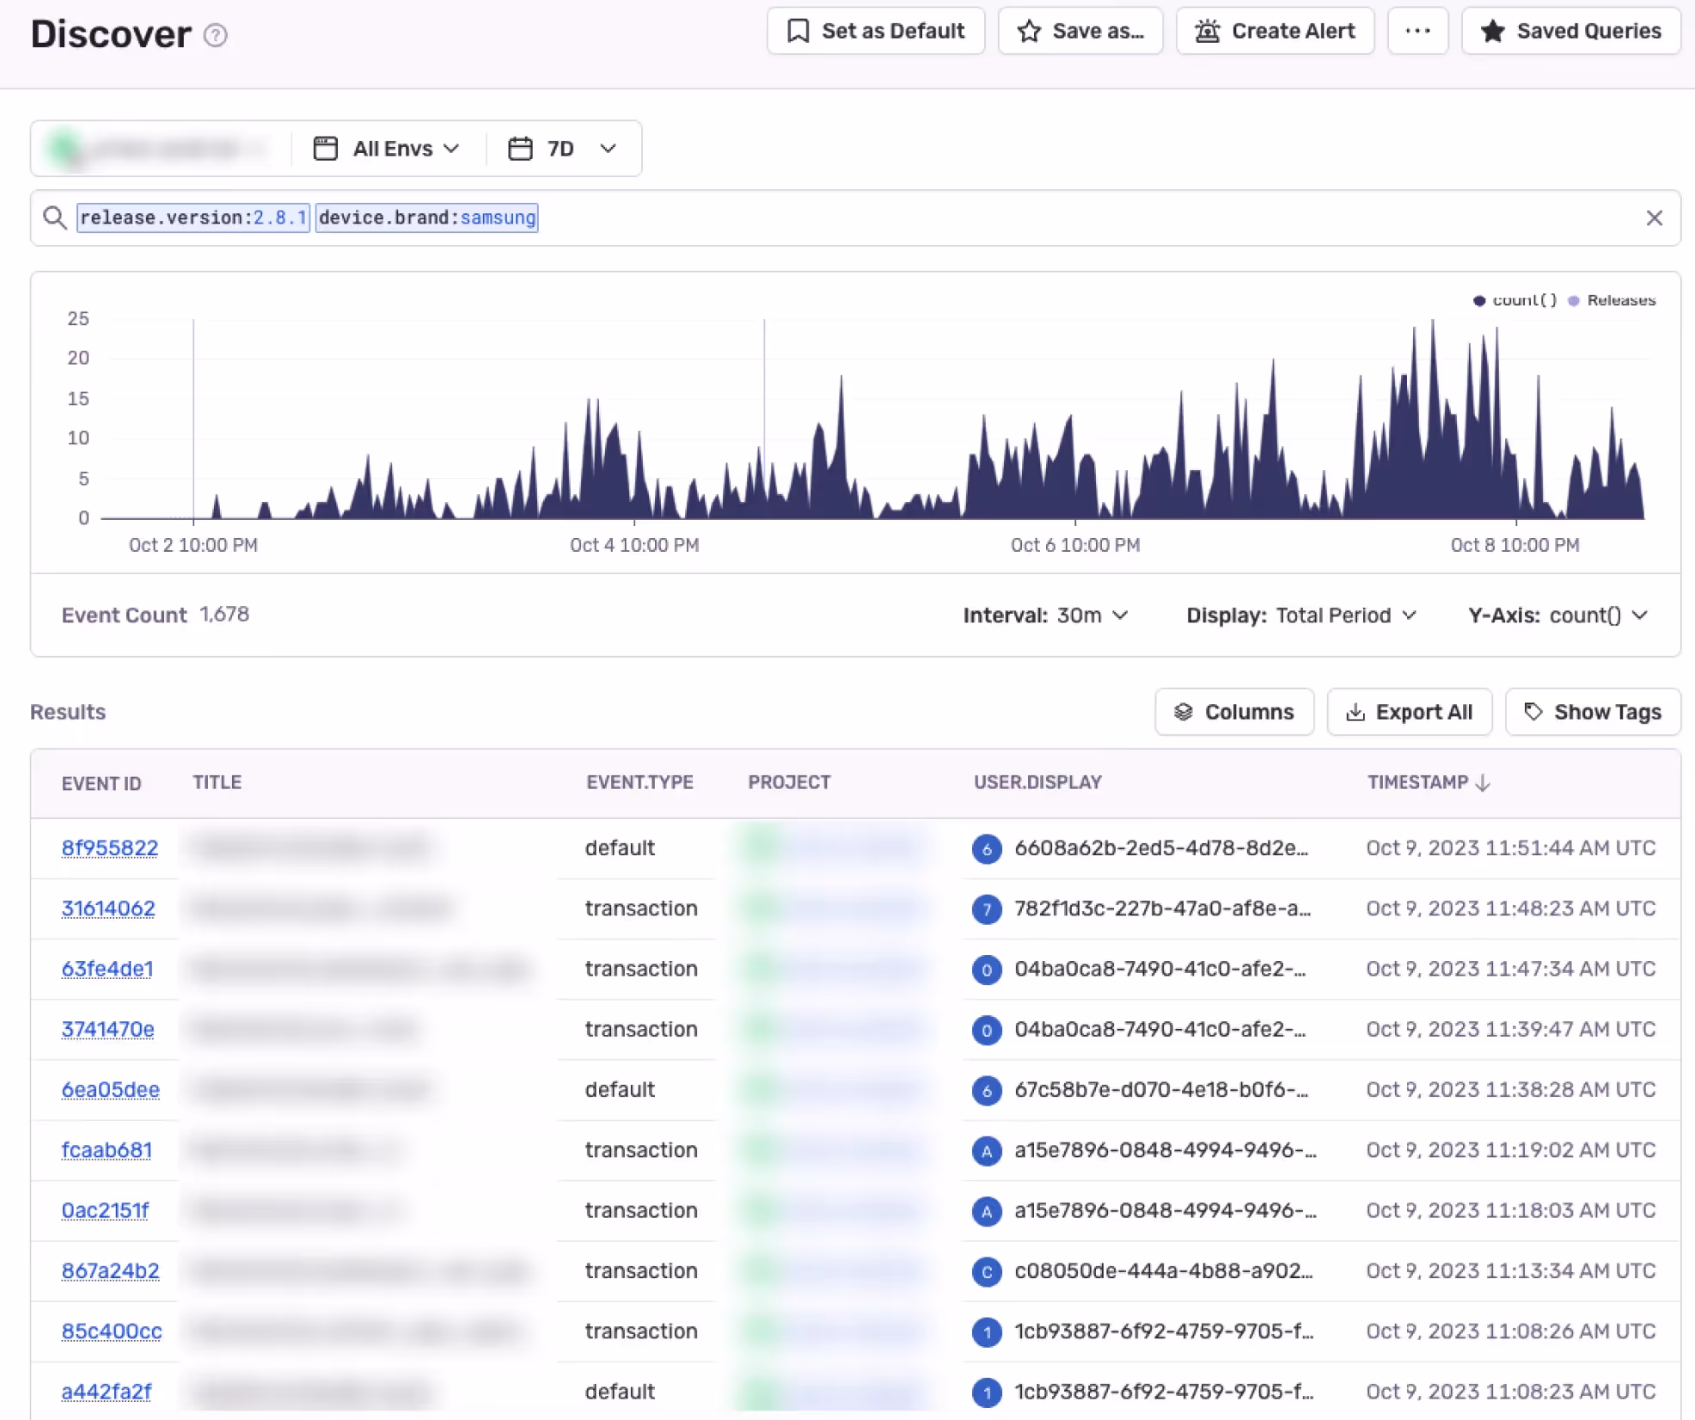This screenshot has height=1420, width=1695.
Task: Expand the Interval 30m dropdown
Action: pos(1045,615)
